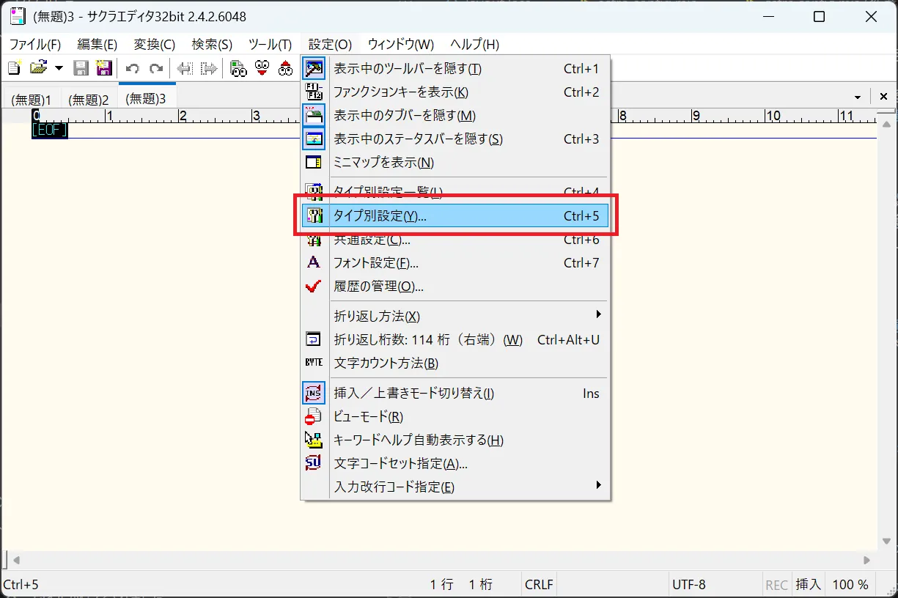898x598 pixels.
Task: Create a new document with toolbar icon
Action: coord(14,68)
